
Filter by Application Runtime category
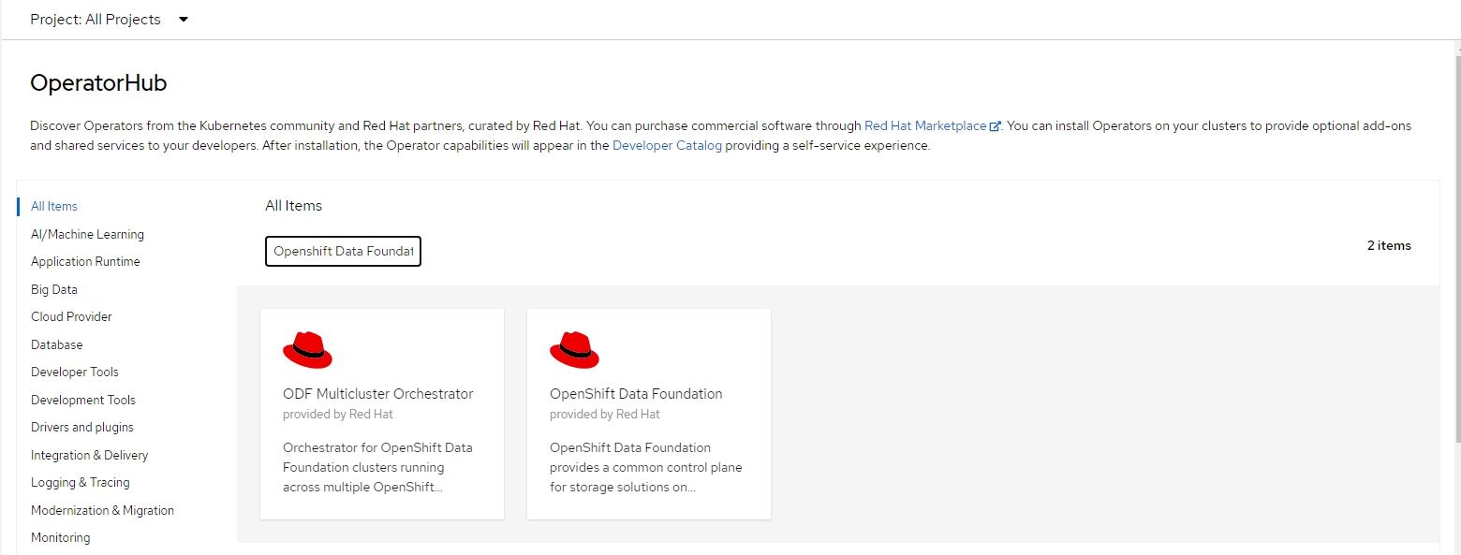tap(85, 262)
